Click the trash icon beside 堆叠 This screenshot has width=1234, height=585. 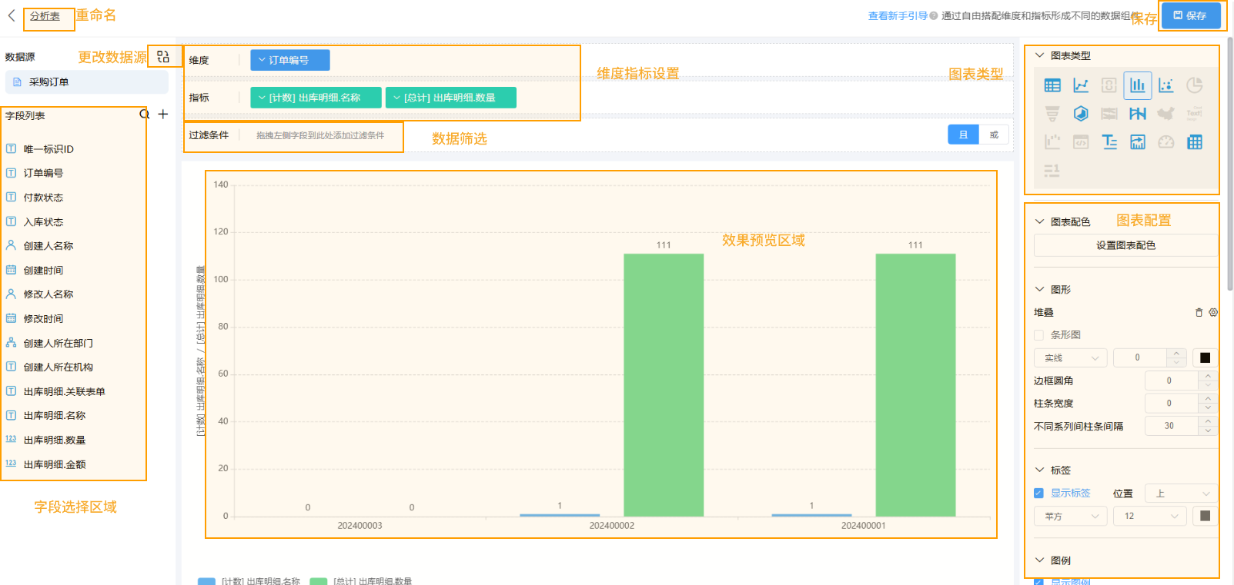(x=1199, y=312)
